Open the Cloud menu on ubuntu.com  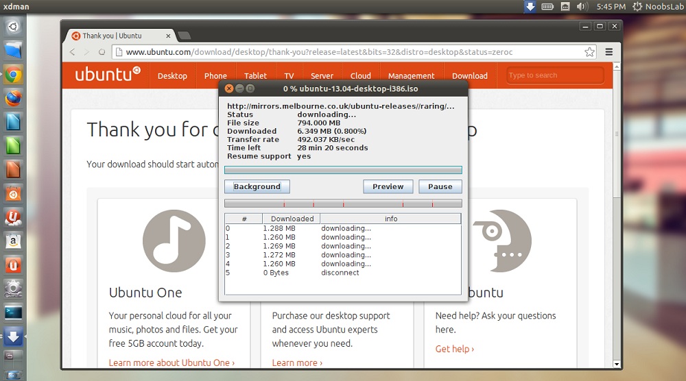(x=361, y=75)
